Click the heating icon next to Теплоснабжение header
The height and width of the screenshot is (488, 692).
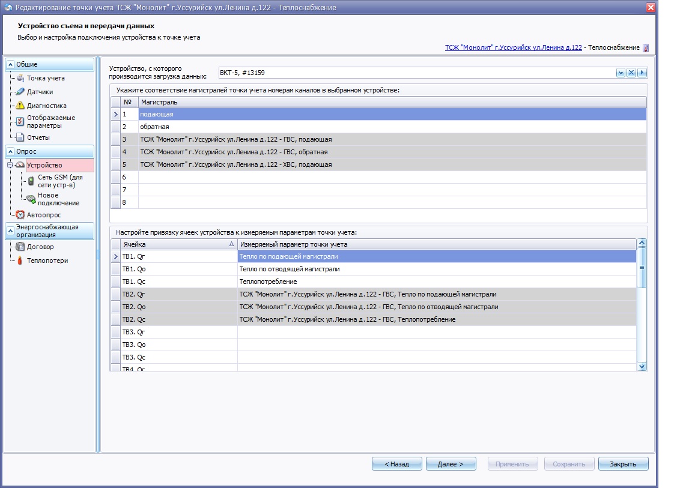pyautogui.click(x=646, y=47)
